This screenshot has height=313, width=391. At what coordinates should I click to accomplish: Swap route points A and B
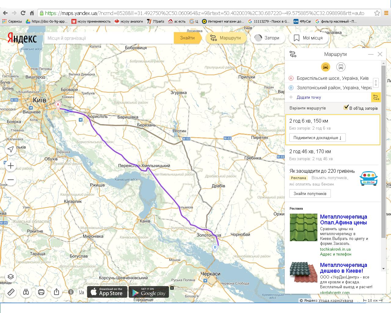376,83
